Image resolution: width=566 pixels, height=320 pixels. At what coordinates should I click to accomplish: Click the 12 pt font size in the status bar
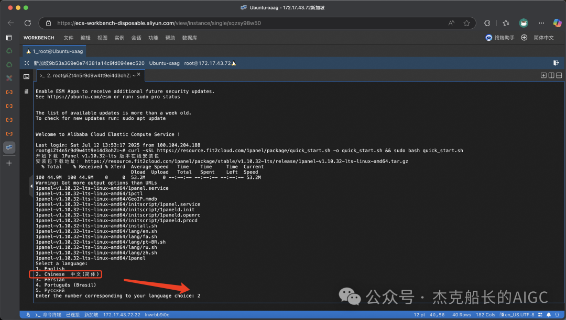[x=419, y=315]
